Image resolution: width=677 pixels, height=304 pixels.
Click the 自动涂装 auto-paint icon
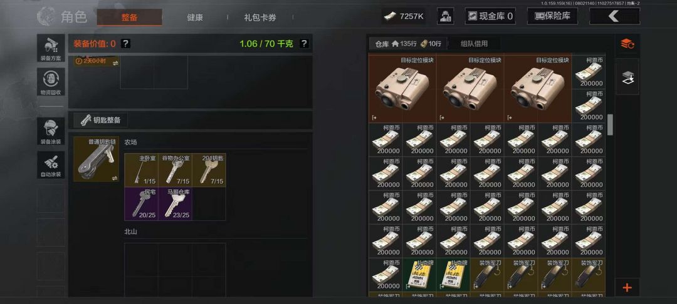click(x=51, y=165)
